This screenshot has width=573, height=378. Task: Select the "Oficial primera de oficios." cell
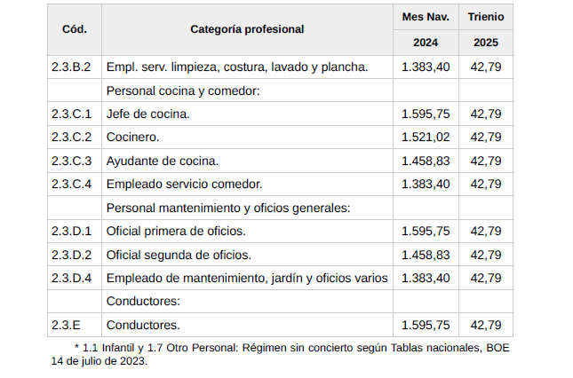[x=176, y=231]
